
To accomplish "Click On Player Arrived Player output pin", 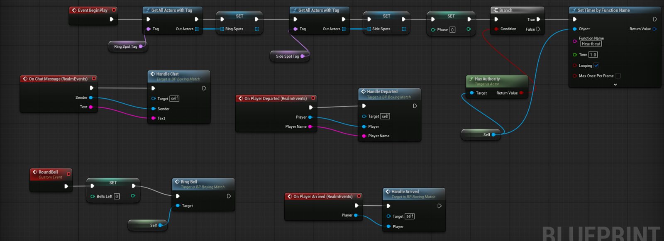I will (x=356, y=215).
